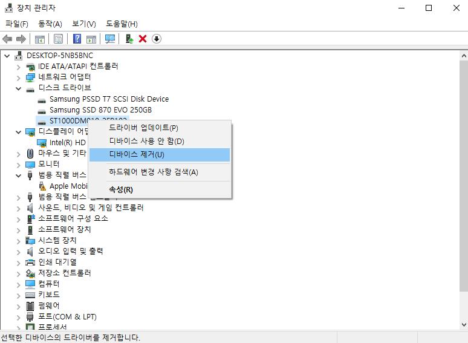
Task: Open Help with blue question mark icon
Action: pyautogui.click(x=77, y=39)
